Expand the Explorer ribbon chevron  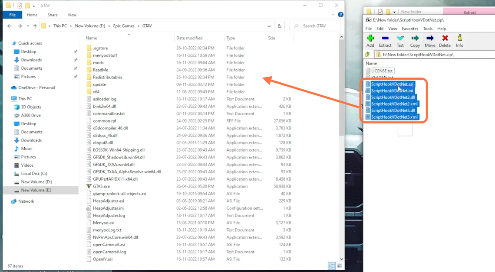tap(333, 15)
